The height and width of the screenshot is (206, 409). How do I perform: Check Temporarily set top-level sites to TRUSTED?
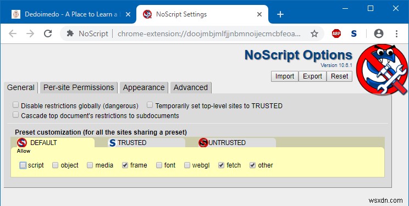pyautogui.click(x=150, y=105)
